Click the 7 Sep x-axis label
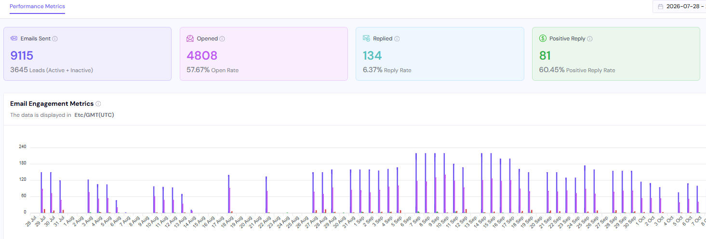Image resolution: width=706 pixels, height=239 pixels. pos(415,222)
